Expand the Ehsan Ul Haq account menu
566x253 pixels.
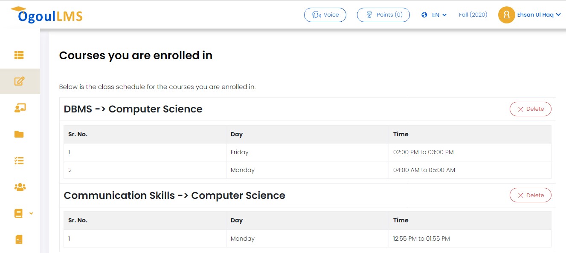pos(539,15)
